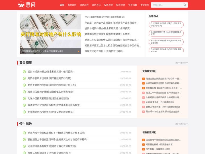Image resolution: width=205 pixels, height=154 pixels.
Task: Click the 恒生指数排行 heading
Action: [149, 132]
